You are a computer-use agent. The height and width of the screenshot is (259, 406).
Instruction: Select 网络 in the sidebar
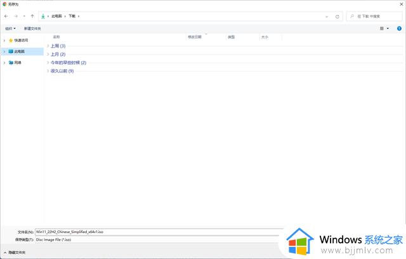pyautogui.click(x=18, y=63)
